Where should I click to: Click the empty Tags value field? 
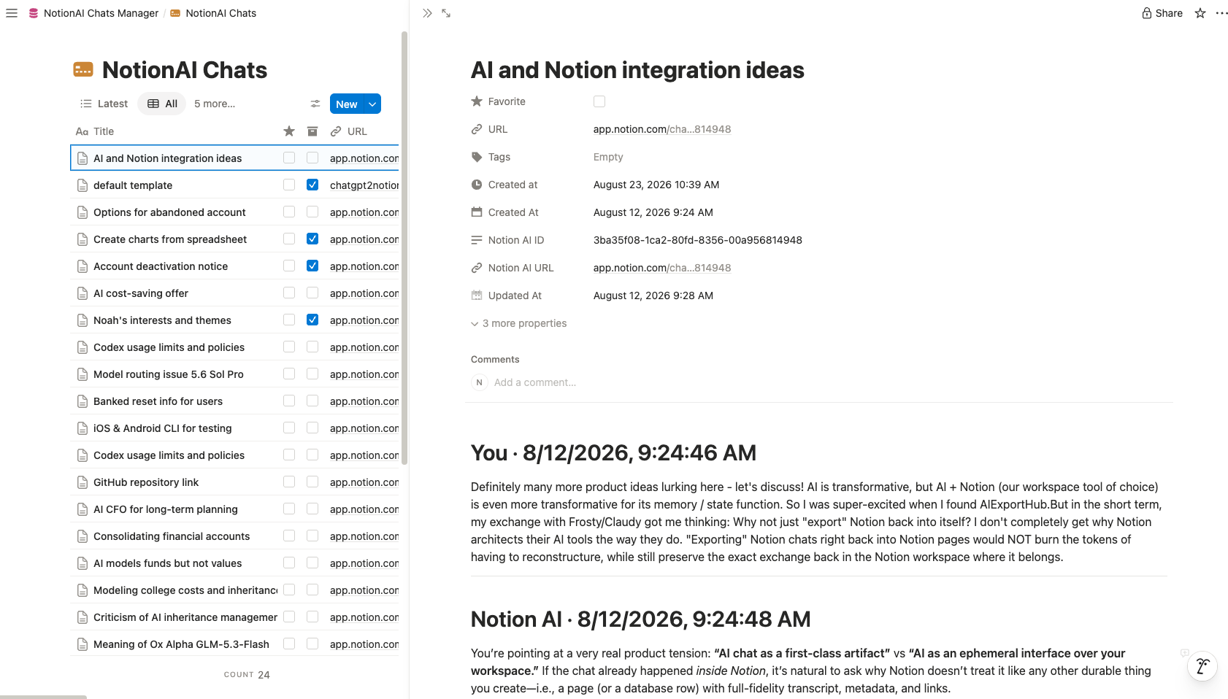pyautogui.click(x=608, y=157)
